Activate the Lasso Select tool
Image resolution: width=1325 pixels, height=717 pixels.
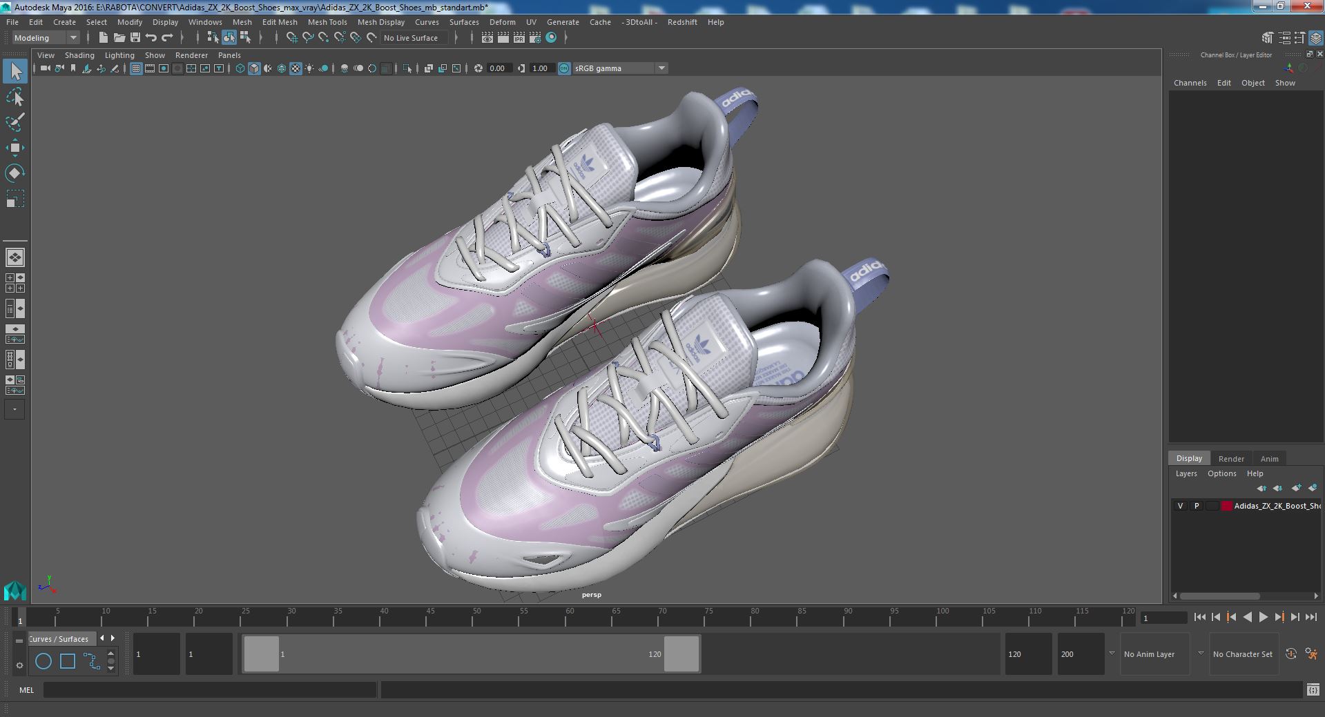pyautogui.click(x=15, y=97)
